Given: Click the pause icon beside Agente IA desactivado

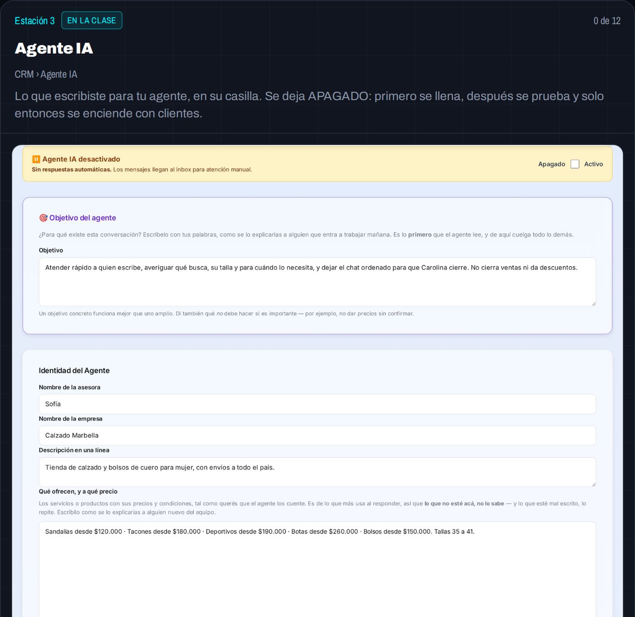Looking at the screenshot, I should 36,159.
